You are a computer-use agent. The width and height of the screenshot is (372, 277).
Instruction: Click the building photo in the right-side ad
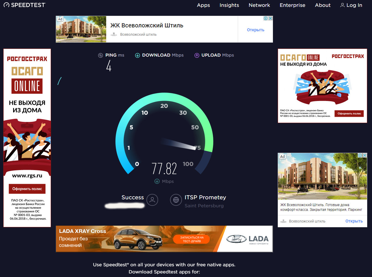click(322, 176)
